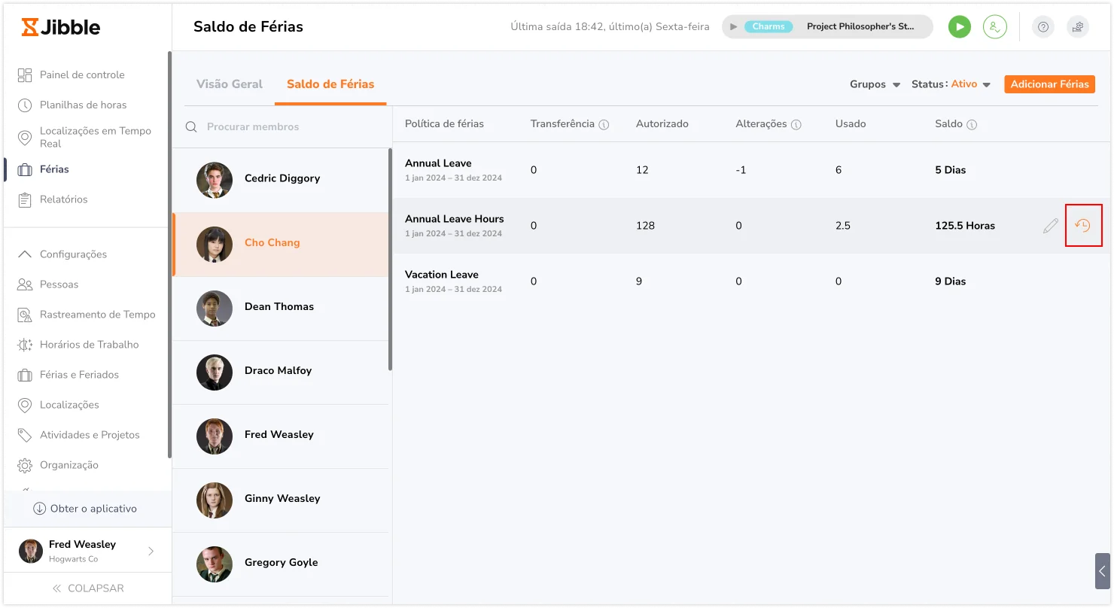The width and height of the screenshot is (1114, 608).
Task: Expand the Grupos dropdown filter
Action: pyautogui.click(x=875, y=84)
